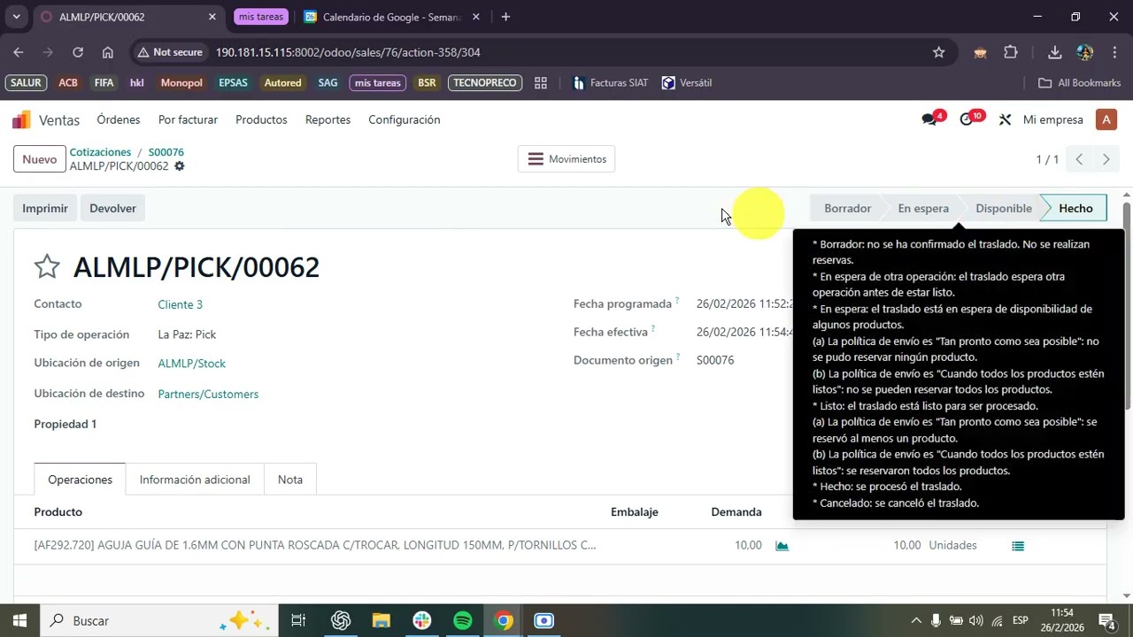Open the browser downloads icon
Screen dimensions: 1133x637
(x=1055, y=52)
